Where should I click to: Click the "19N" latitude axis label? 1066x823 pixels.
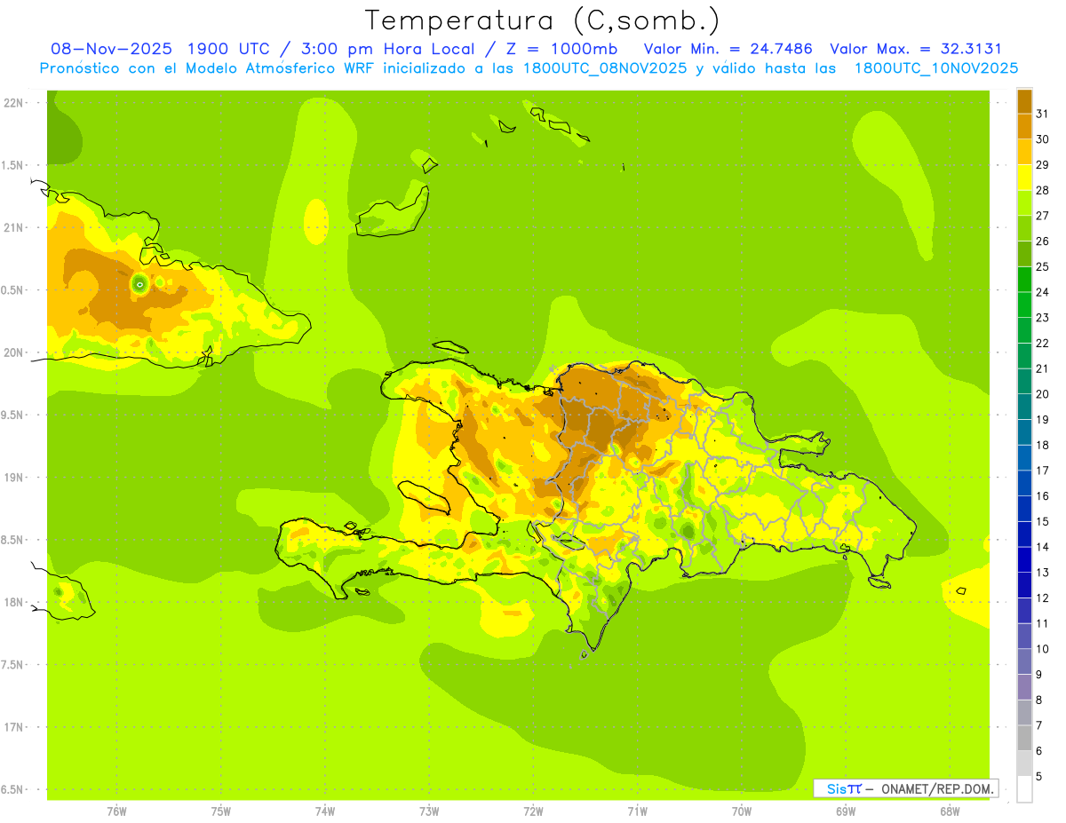pyautogui.click(x=12, y=478)
